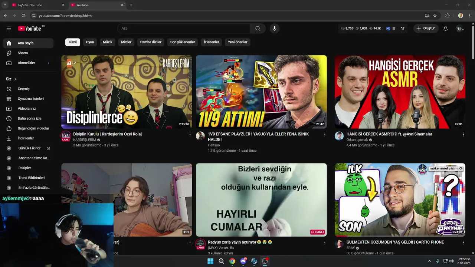Screen dimensions: 475x267
Task: Bookmark this page with star
Action: click(435, 16)
